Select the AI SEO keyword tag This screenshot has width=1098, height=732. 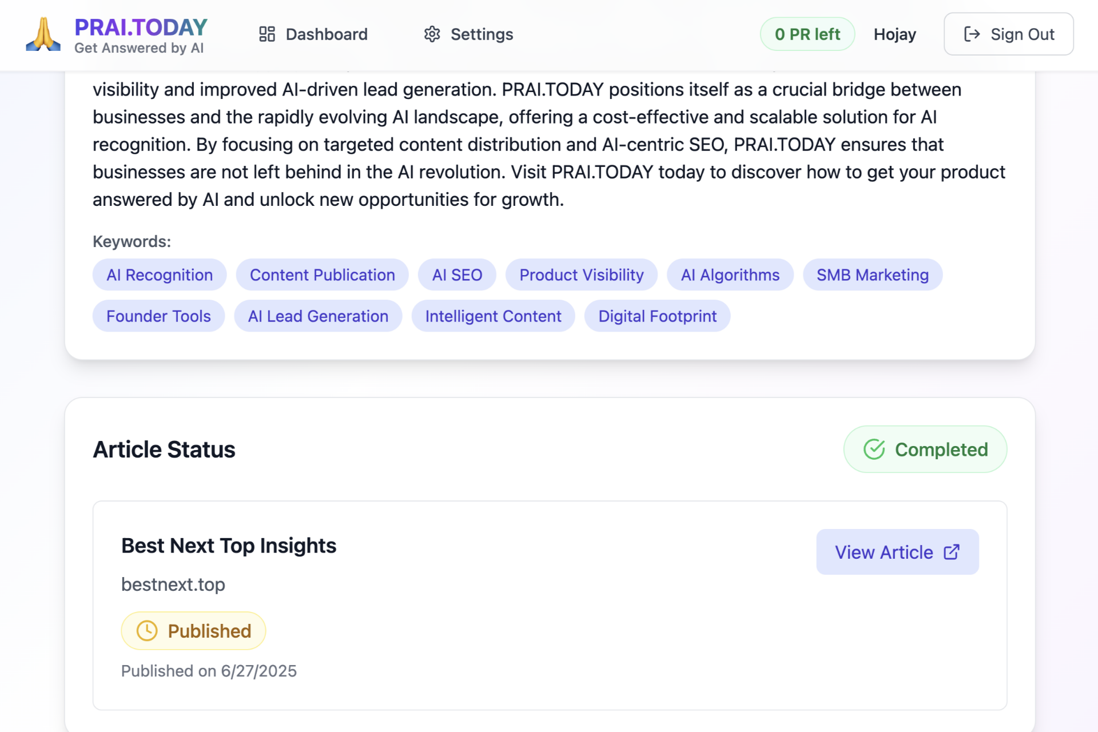tap(457, 275)
